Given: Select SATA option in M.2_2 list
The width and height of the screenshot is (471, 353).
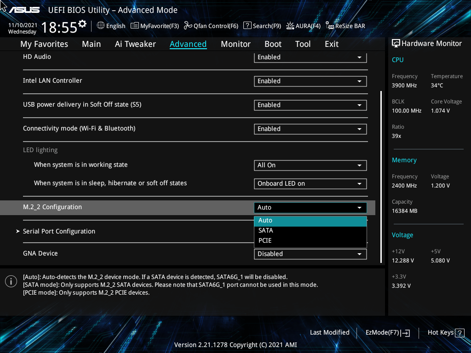Looking at the screenshot, I should (x=310, y=231).
